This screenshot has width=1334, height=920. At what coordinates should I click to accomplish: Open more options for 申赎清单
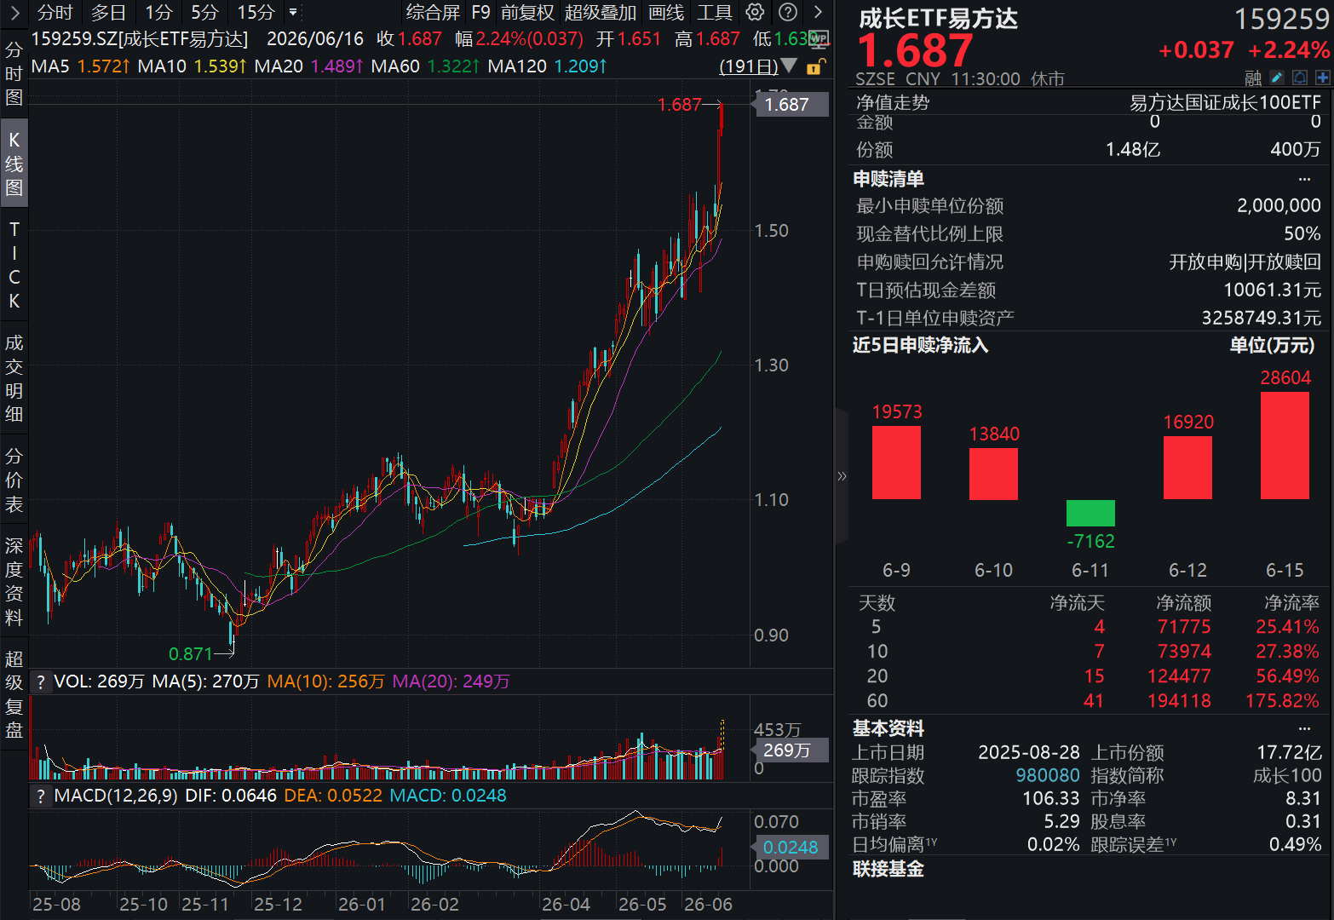click(x=1304, y=179)
